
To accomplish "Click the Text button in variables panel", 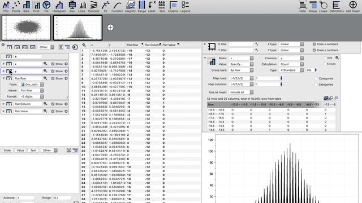I will pos(33,151).
